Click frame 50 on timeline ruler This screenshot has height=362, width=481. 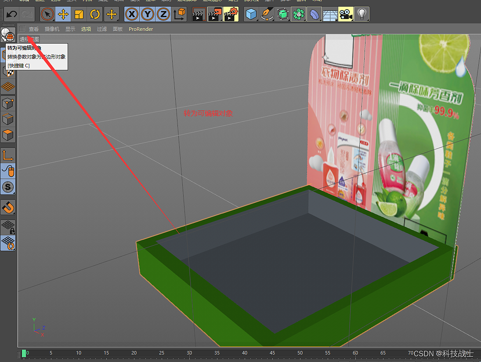point(300,353)
